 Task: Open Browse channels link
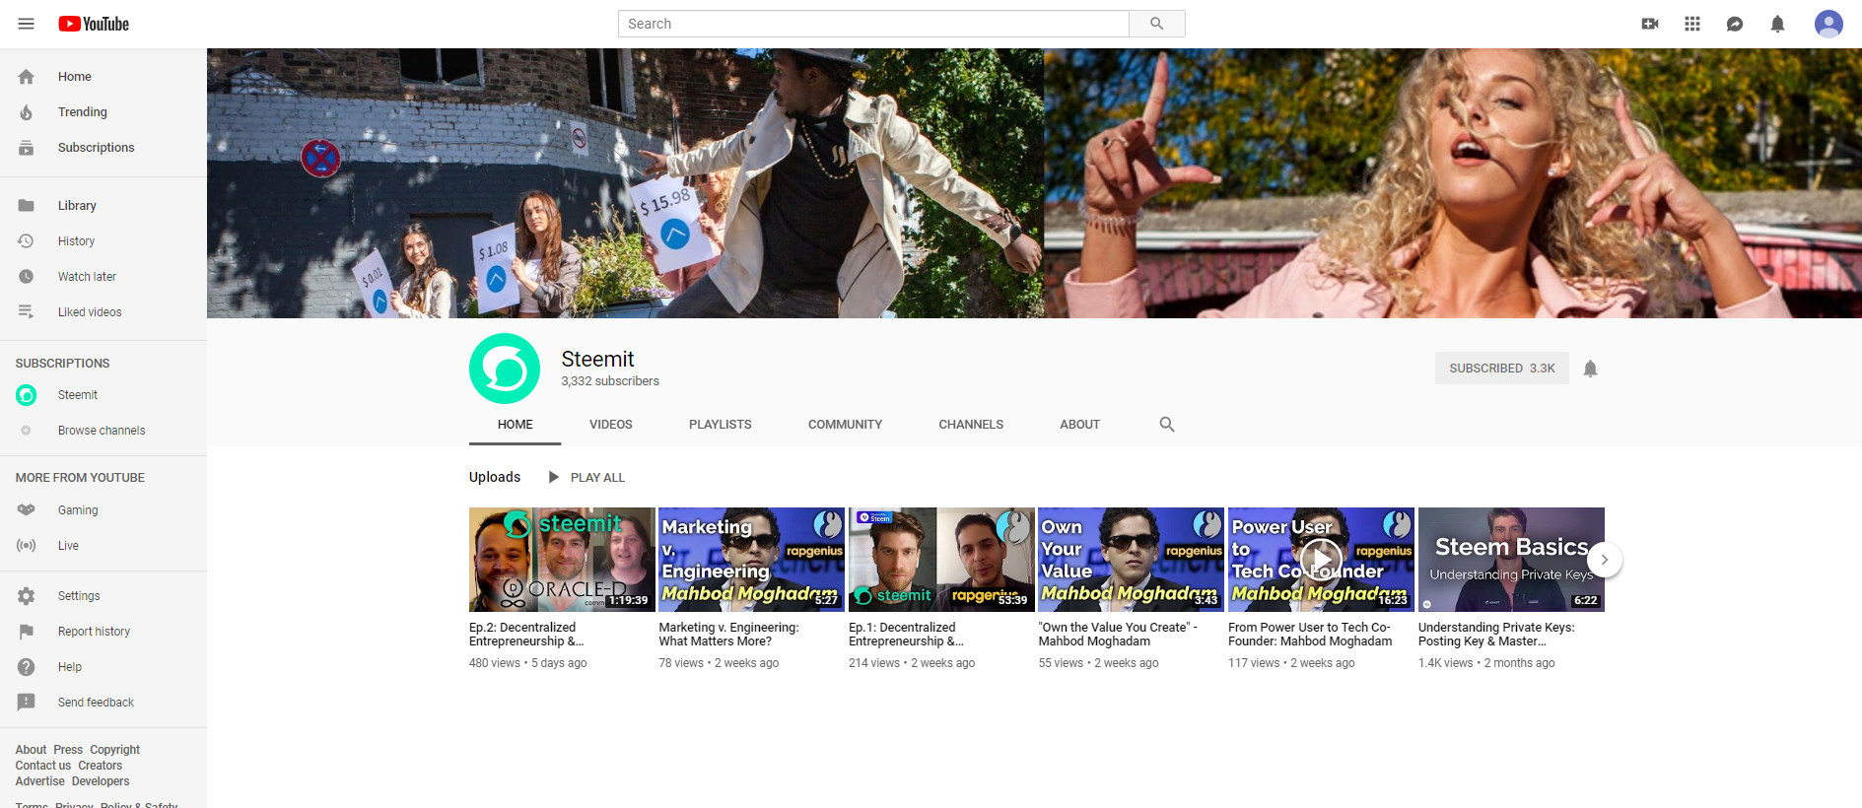[x=102, y=431]
